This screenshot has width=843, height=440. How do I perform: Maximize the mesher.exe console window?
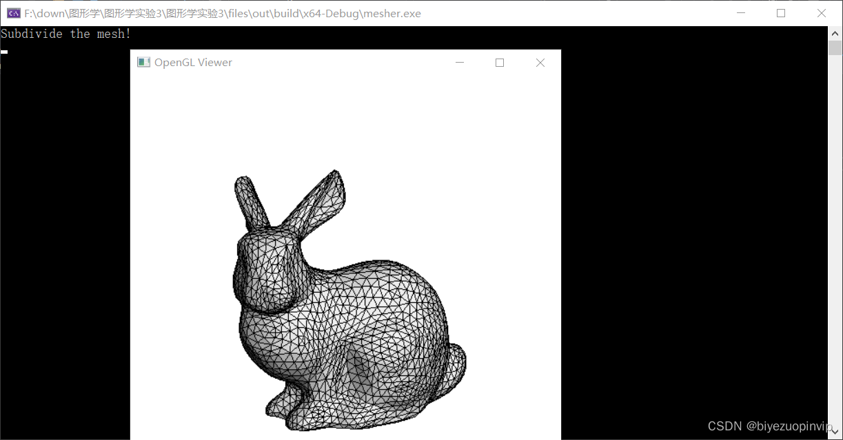[x=781, y=13]
